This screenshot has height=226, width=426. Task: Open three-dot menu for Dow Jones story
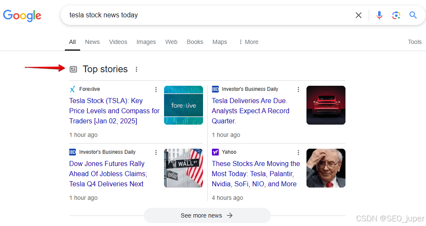(x=156, y=152)
